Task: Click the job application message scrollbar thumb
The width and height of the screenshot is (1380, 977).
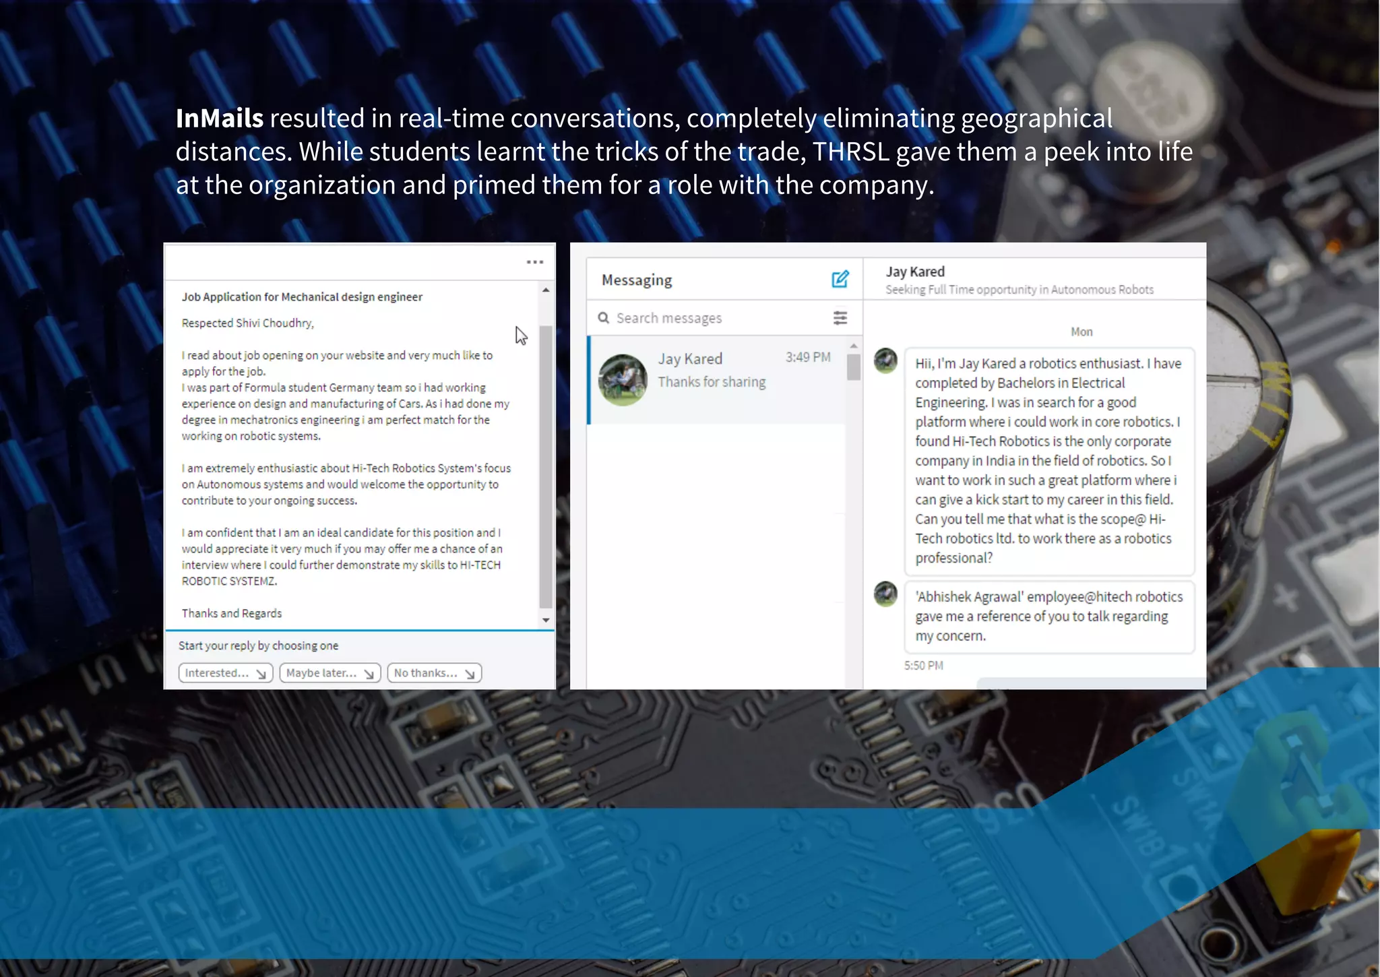Action: 546,465
